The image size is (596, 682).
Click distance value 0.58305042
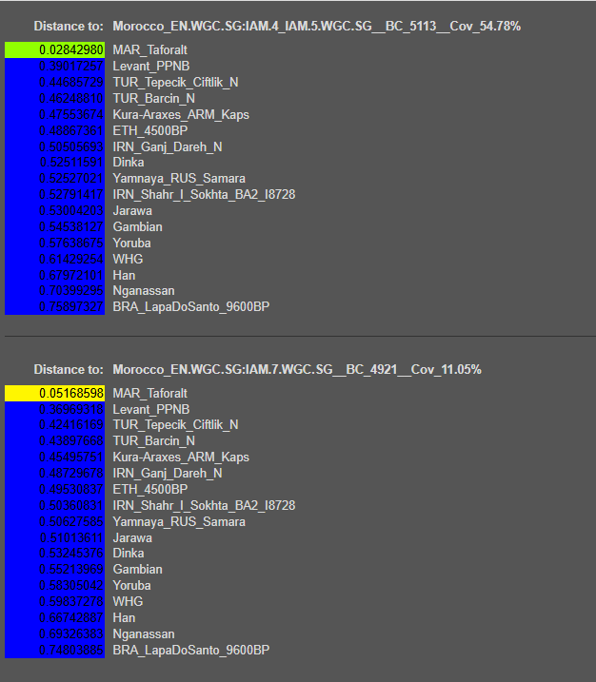(54, 585)
